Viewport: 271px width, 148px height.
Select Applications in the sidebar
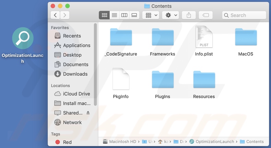(x=76, y=45)
